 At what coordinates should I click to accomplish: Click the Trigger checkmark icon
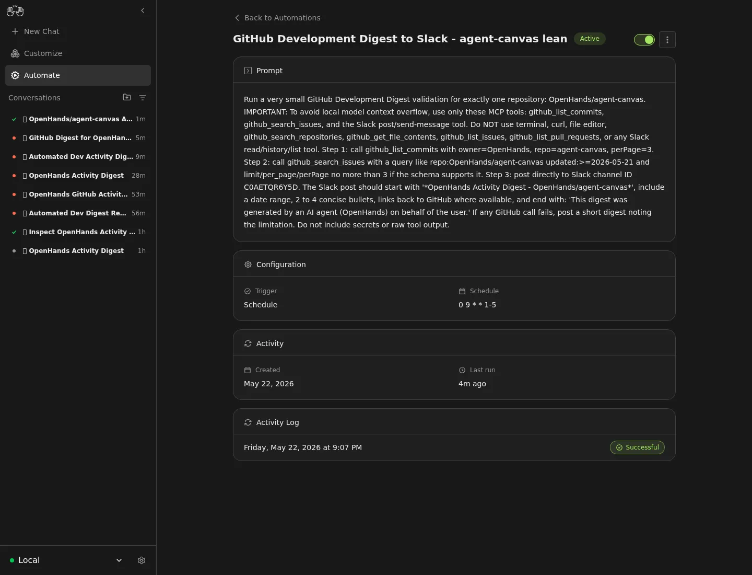click(248, 291)
